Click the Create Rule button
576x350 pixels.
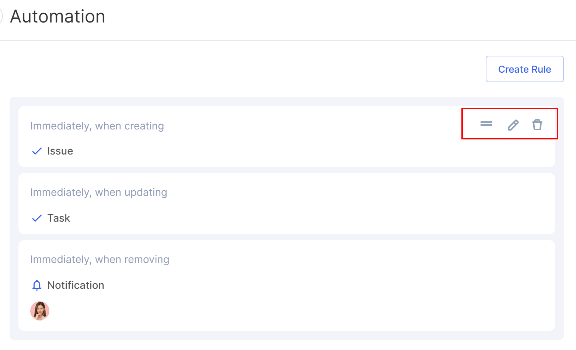point(524,69)
